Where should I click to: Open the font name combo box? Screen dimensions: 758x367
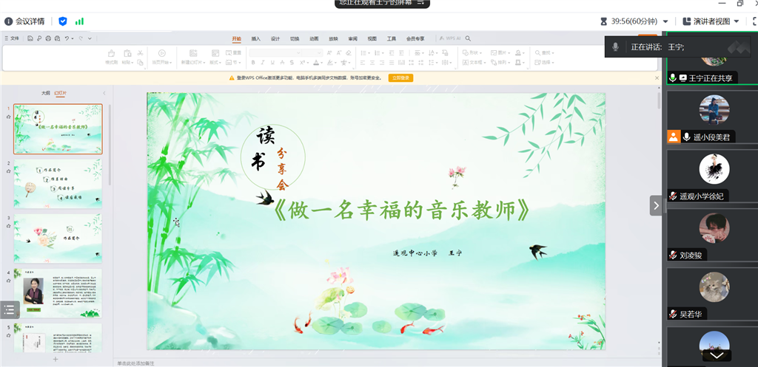tap(275, 52)
